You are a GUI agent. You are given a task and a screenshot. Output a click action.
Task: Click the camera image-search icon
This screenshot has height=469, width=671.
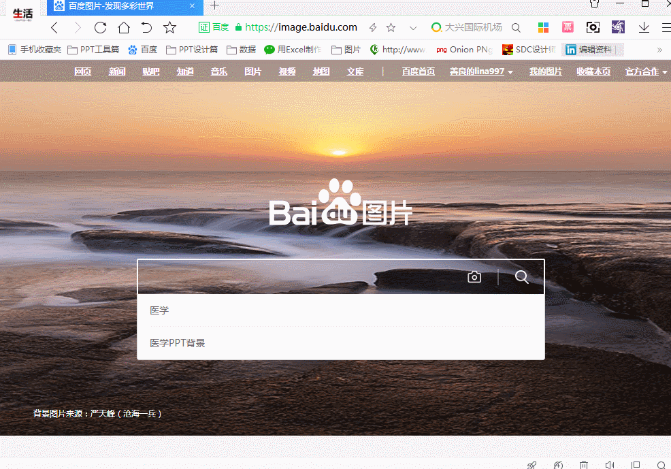(474, 277)
